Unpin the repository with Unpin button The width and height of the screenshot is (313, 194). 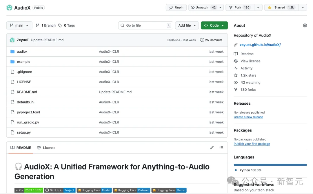176,8
